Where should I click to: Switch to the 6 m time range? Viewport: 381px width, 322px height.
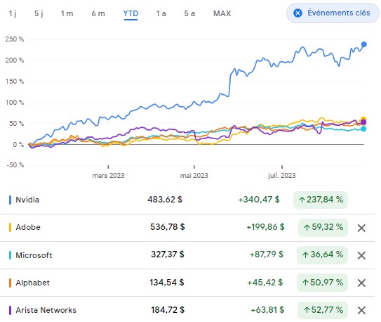(x=98, y=13)
